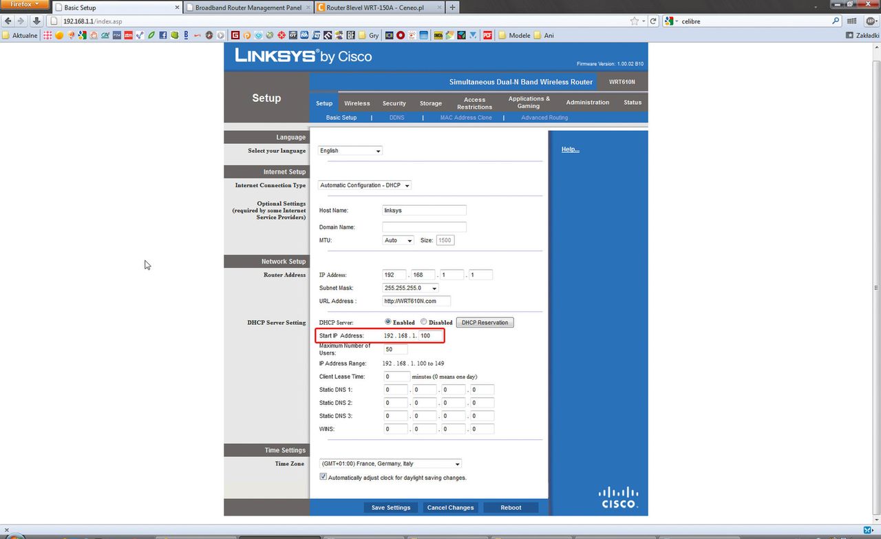This screenshot has width=881, height=539.
Task: Click the Reboot button
Action: point(511,507)
